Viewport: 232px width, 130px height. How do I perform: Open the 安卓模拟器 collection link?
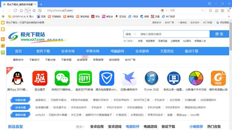click(x=42, y=107)
